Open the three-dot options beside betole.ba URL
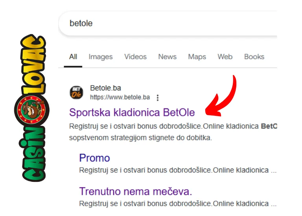This screenshot has width=302, height=216. pos(158,97)
